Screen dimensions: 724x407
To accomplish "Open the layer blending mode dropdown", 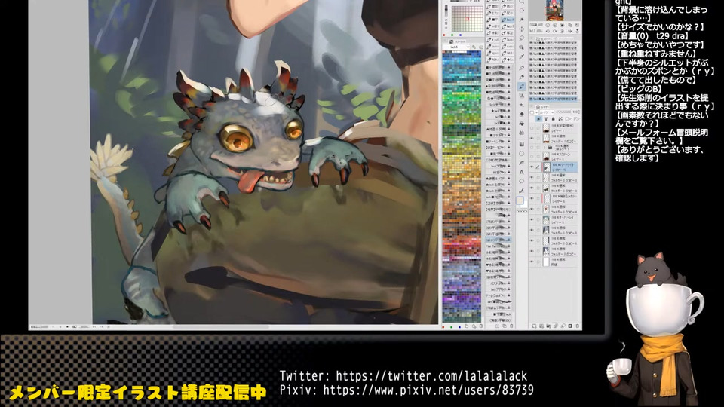I will (x=547, y=112).
